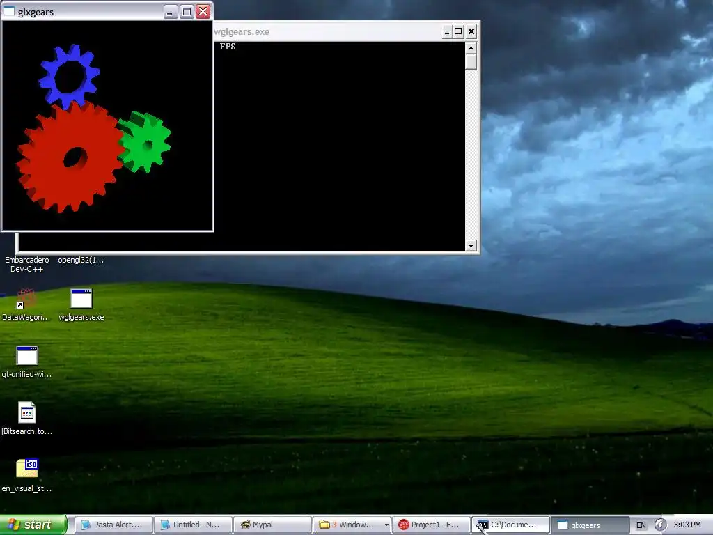Click the console vertical scrollbar thumb

click(471, 61)
